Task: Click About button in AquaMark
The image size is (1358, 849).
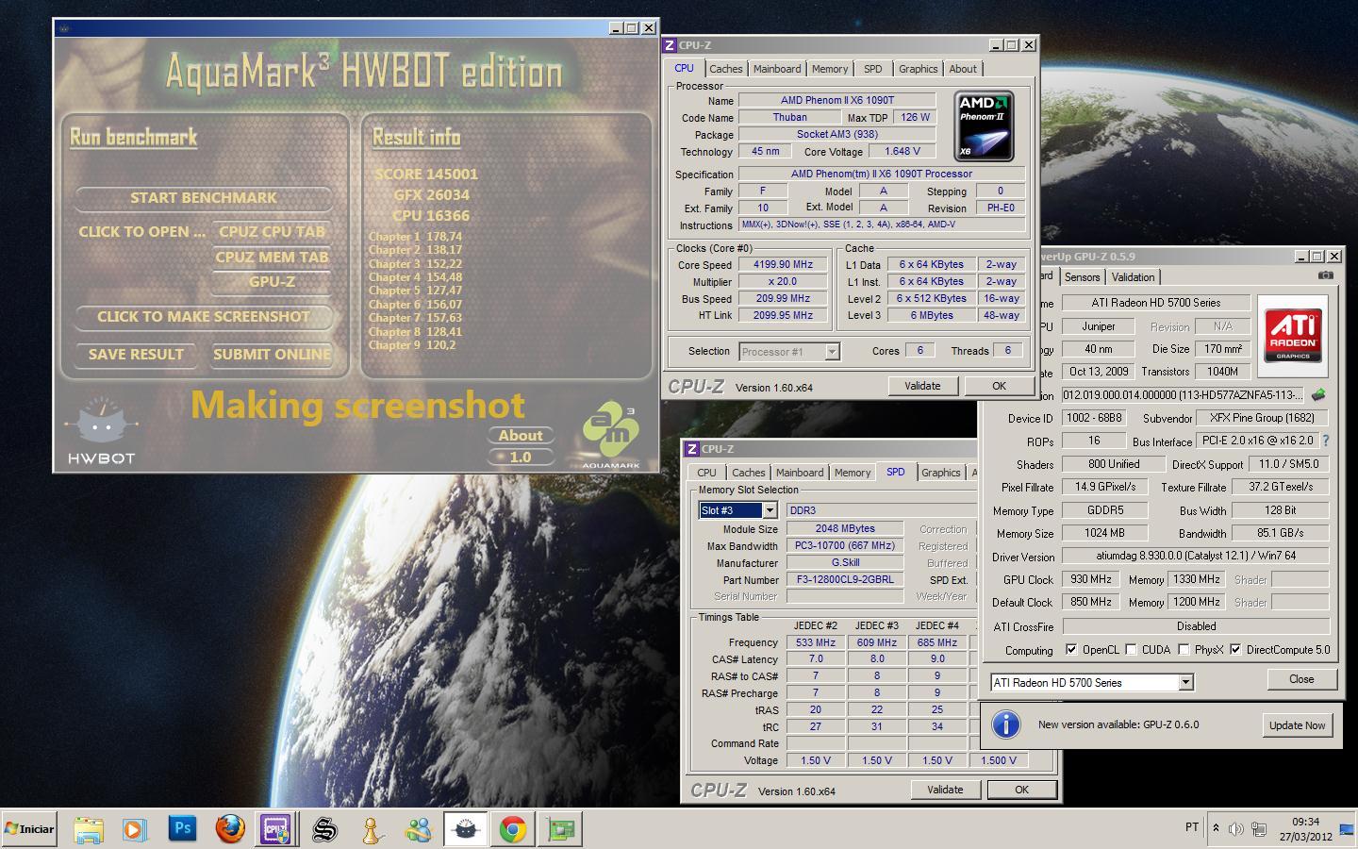Action: tap(521, 436)
